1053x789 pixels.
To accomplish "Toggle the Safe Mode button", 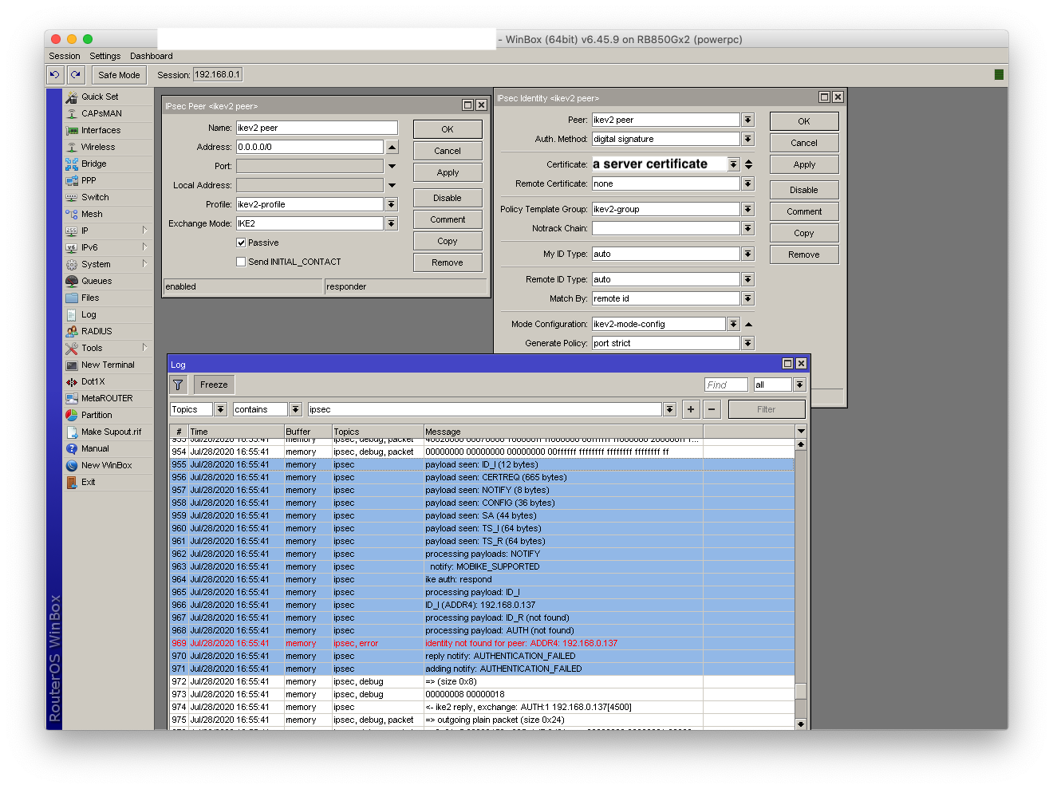I will [x=119, y=75].
